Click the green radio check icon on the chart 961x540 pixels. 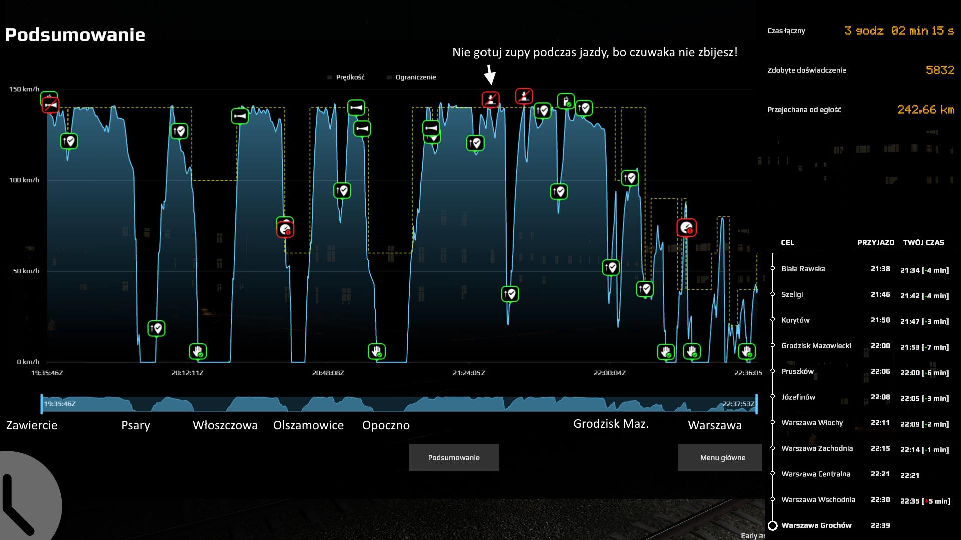pos(566,101)
